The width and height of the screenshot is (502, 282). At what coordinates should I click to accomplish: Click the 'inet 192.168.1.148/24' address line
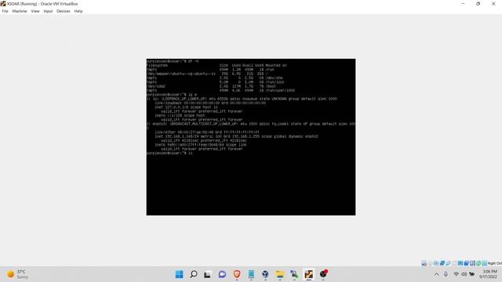point(236,136)
